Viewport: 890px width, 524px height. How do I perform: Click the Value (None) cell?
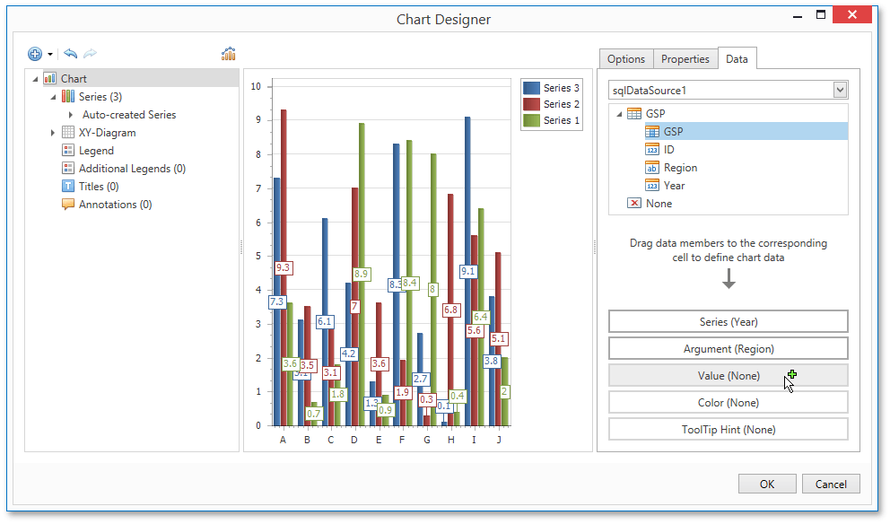click(x=729, y=375)
